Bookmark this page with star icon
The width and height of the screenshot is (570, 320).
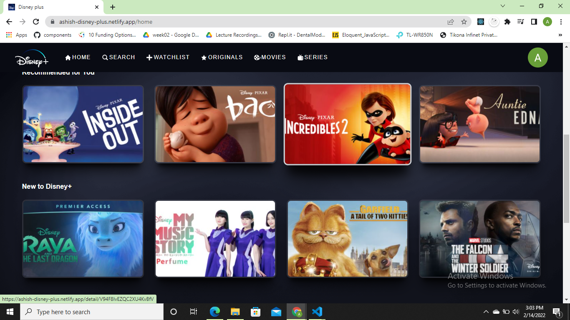tap(464, 22)
